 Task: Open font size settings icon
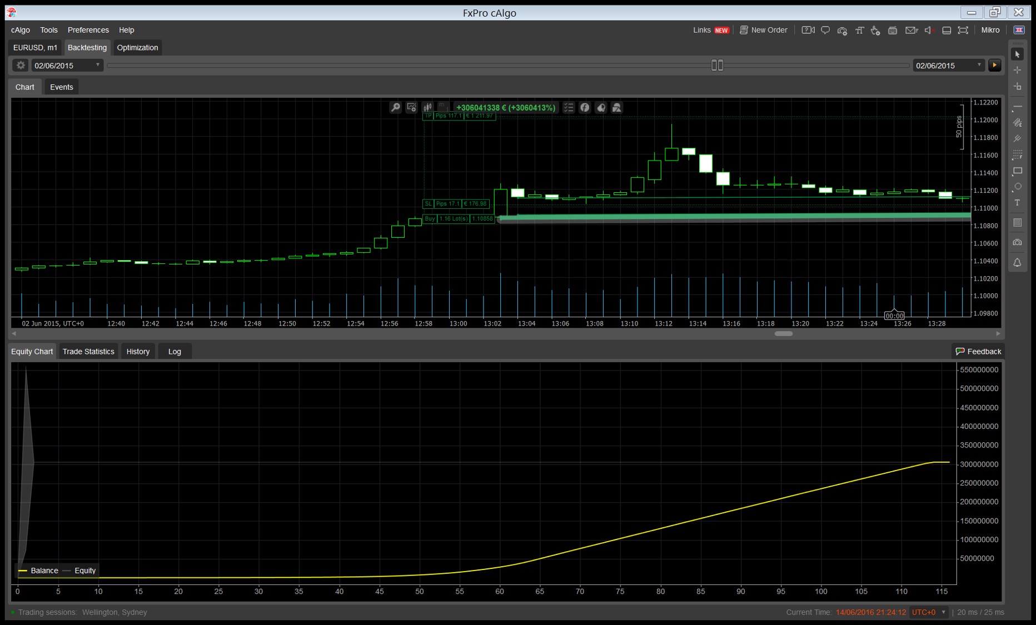(859, 30)
